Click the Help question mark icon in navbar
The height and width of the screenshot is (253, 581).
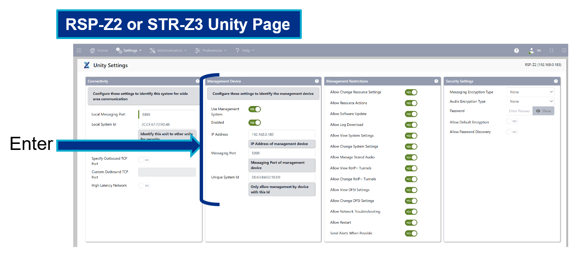coord(237,50)
